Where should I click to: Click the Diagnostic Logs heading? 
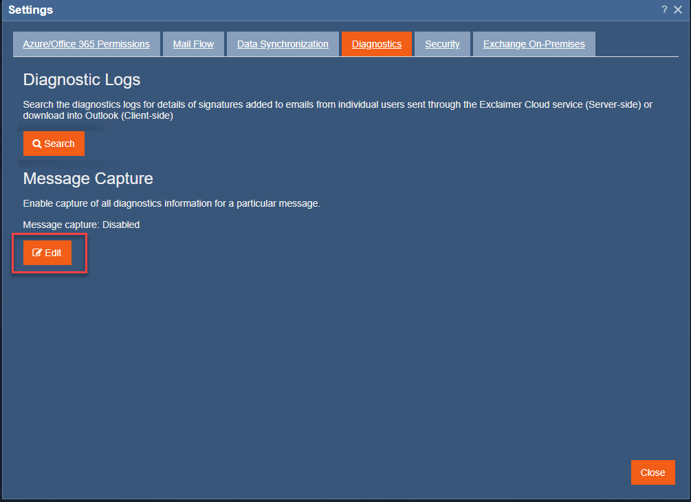(x=82, y=80)
